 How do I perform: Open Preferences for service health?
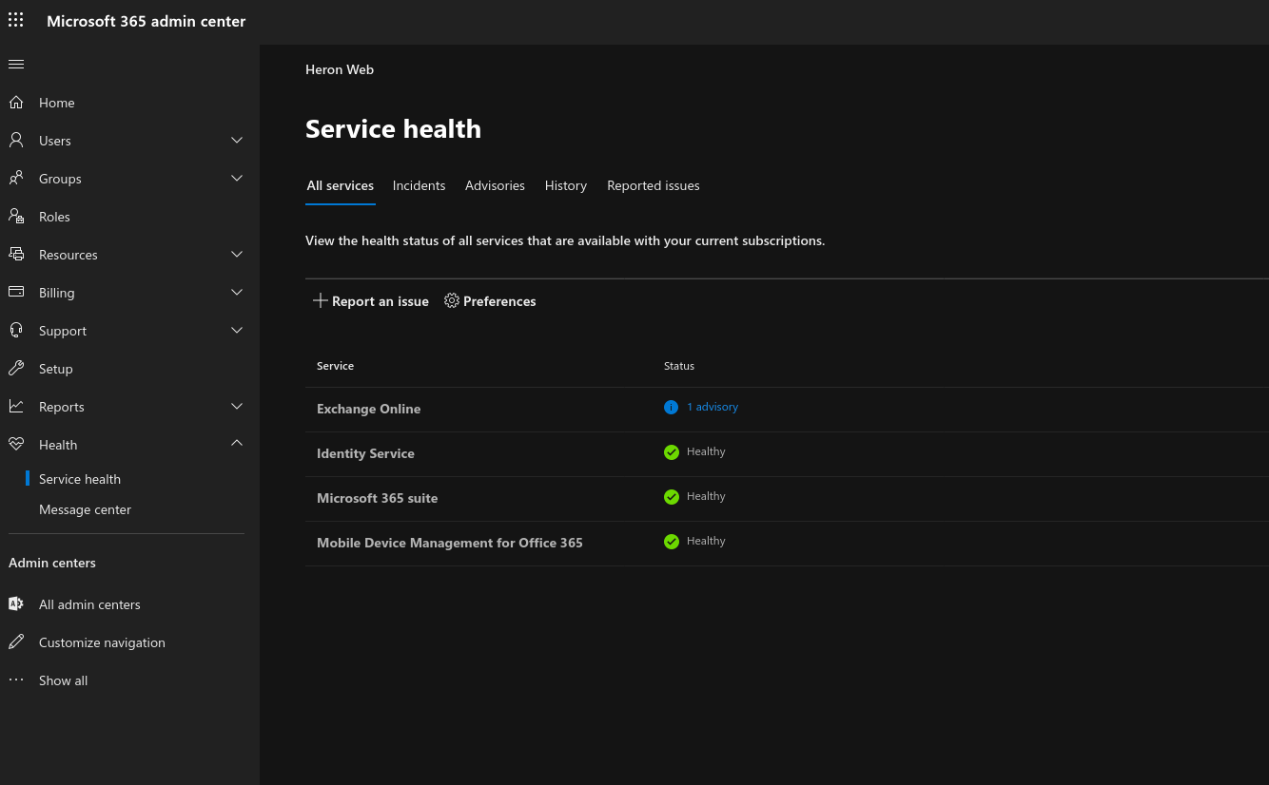(x=490, y=301)
